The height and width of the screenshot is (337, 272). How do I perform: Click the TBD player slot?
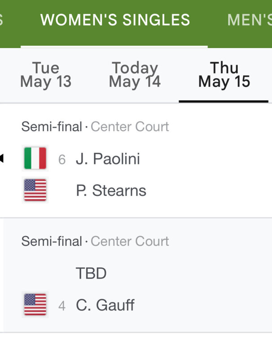91,273
